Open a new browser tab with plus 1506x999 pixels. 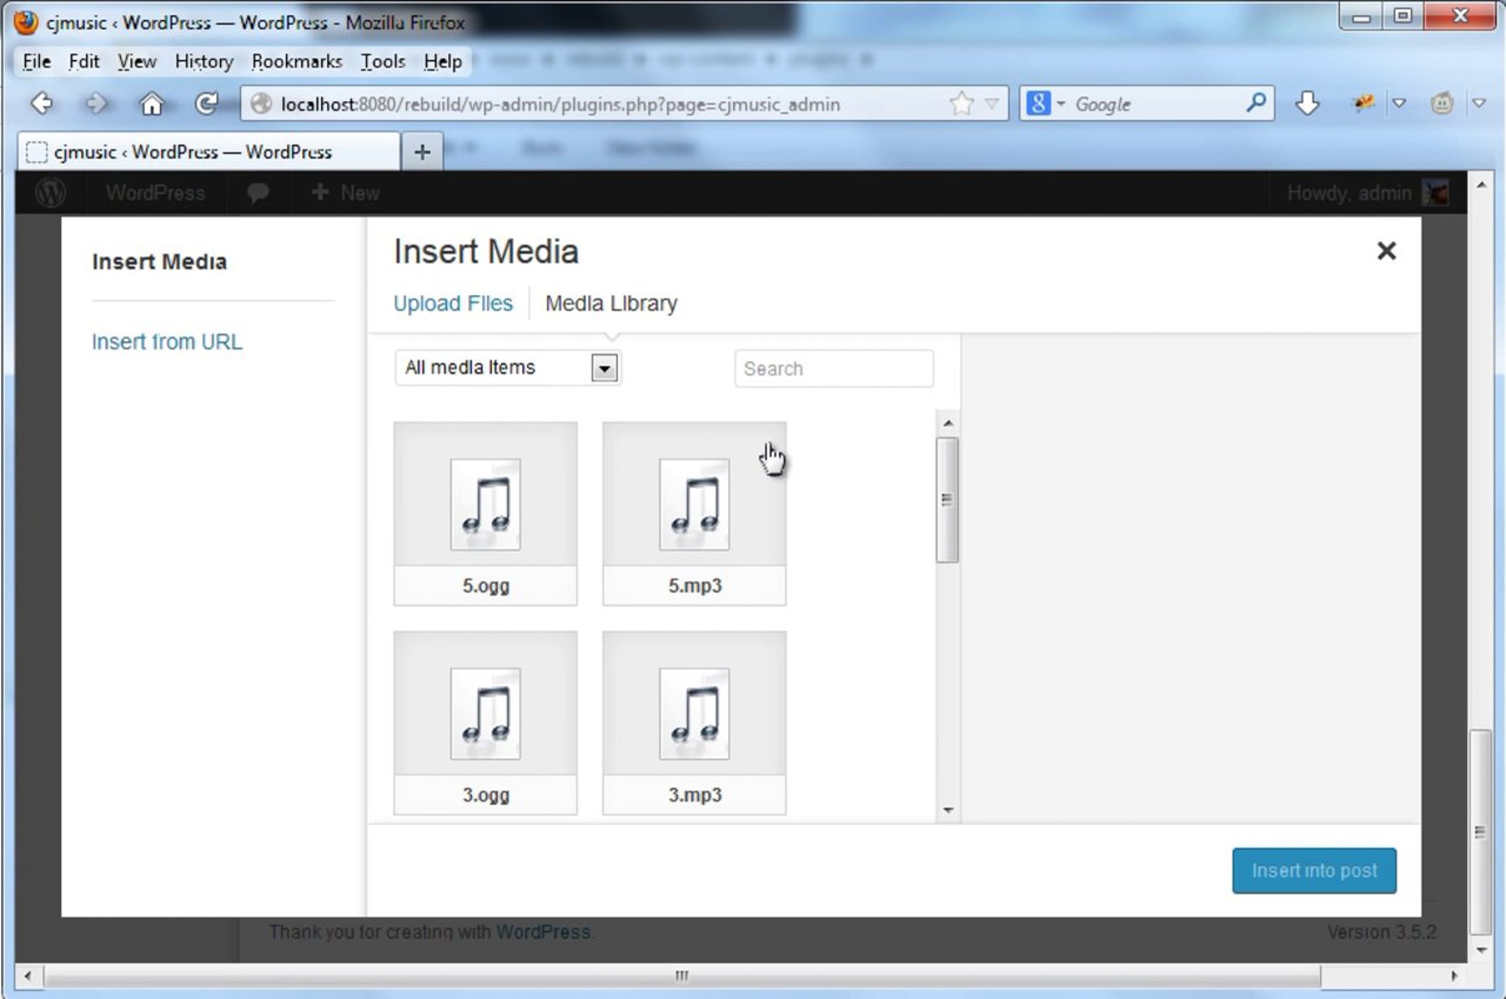422,152
